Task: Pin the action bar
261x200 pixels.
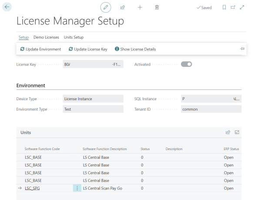Action: pos(242,49)
